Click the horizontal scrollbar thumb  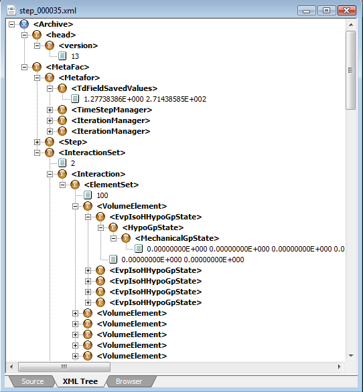click(64, 367)
